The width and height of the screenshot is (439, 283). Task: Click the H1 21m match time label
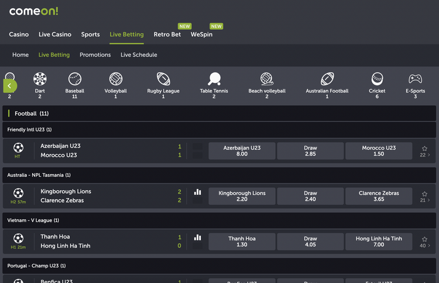18,247
